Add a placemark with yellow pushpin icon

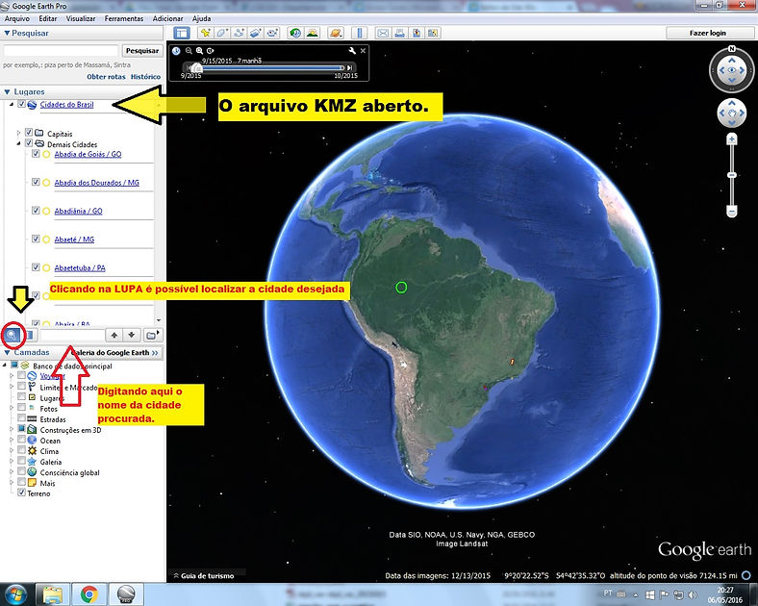point(206,33)
